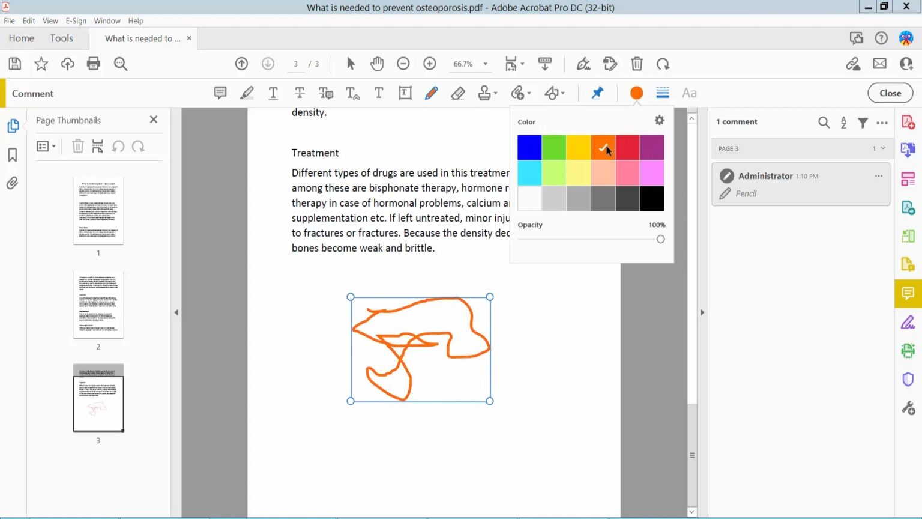
Task: Select the Text Highlighter tool
Action: (247, 93)
